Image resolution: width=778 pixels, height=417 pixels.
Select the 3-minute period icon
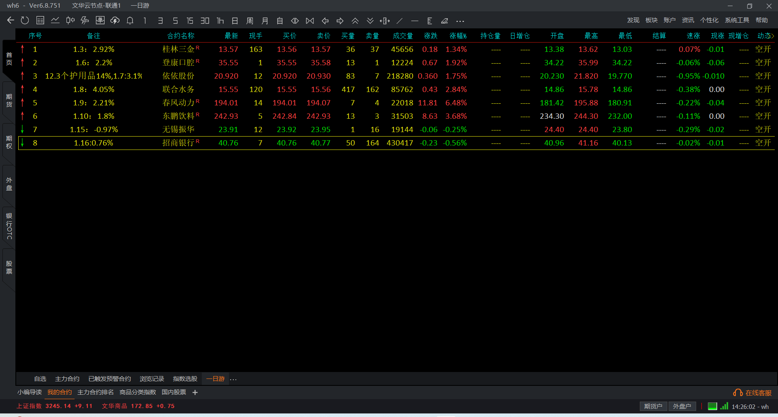tap(160, 21)
